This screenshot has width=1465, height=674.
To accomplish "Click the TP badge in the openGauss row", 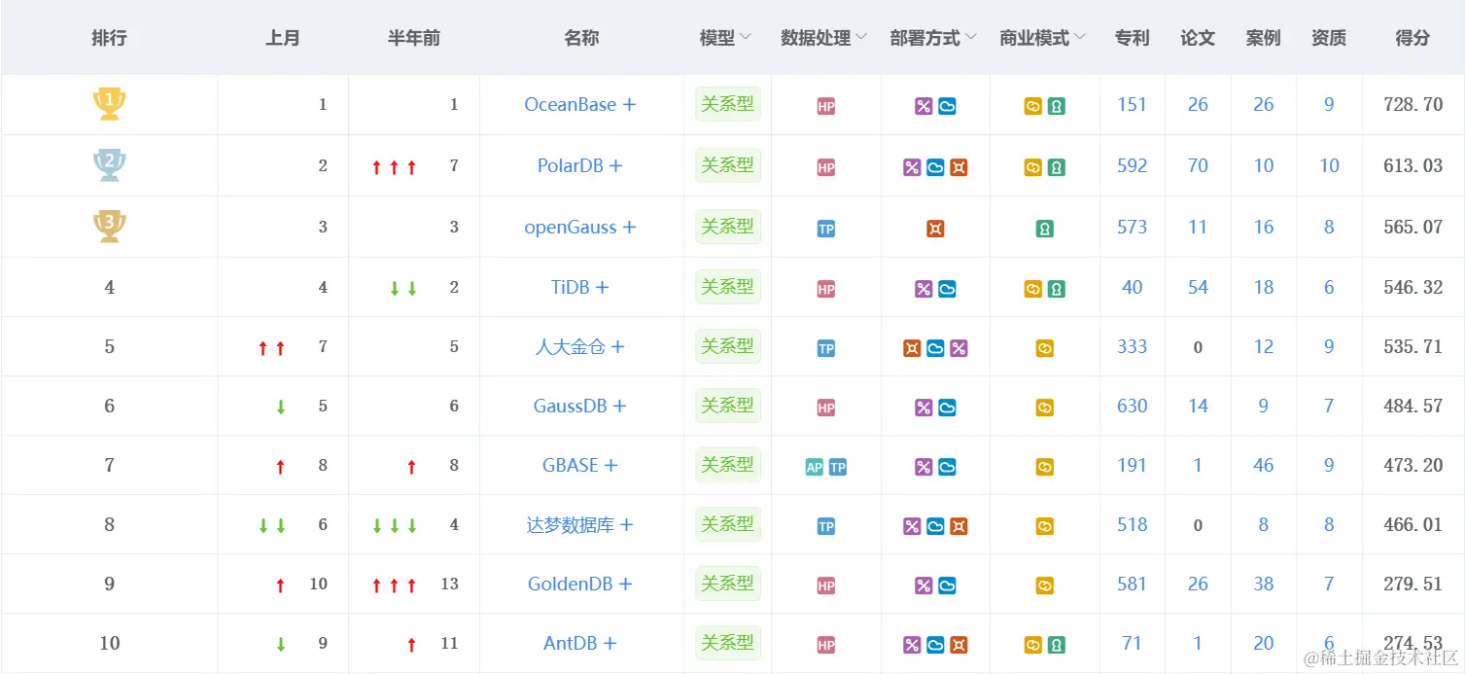I will point(826,230).
